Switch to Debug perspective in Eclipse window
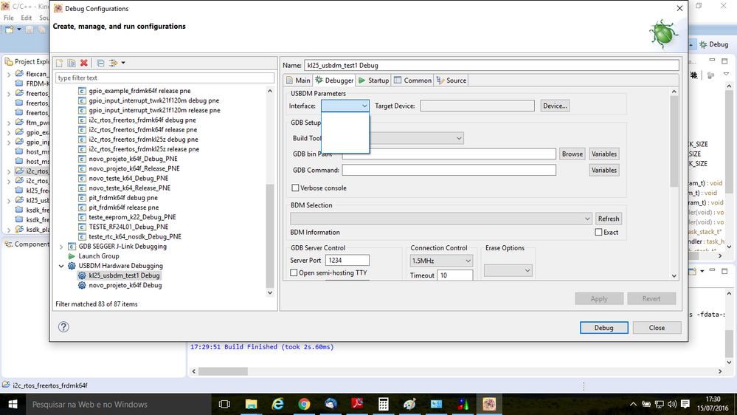 (x=714, y=44)
